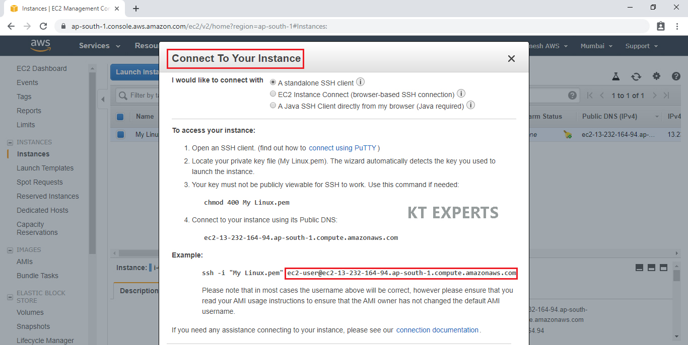Viewport: 688px width, 345px height.
Task: Open a new browser tab
Action: click(136, 8)
